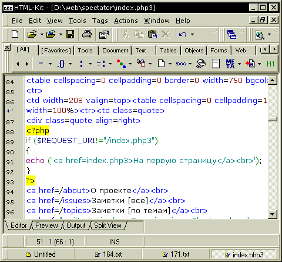
Task: Click the blank page template icon
Action: pos(162,64)
